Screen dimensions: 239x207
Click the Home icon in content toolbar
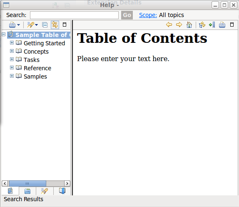click(x=189, y=25)
